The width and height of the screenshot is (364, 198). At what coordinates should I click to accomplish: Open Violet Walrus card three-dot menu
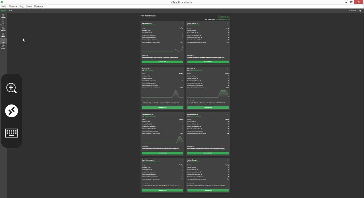228,23
